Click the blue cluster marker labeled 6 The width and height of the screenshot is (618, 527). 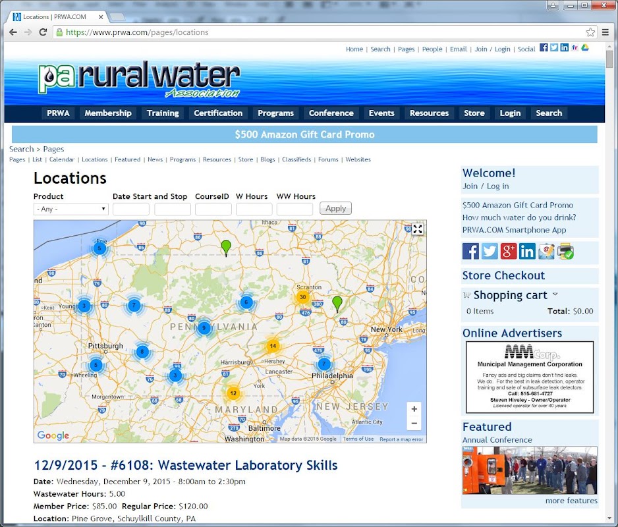tap(246, 302)
